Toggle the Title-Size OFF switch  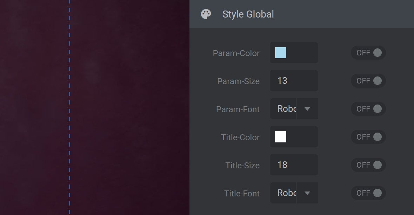pos(368,165)
